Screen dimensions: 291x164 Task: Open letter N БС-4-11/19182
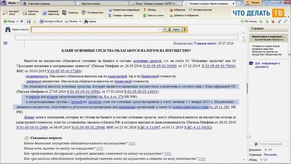point(197,128)
